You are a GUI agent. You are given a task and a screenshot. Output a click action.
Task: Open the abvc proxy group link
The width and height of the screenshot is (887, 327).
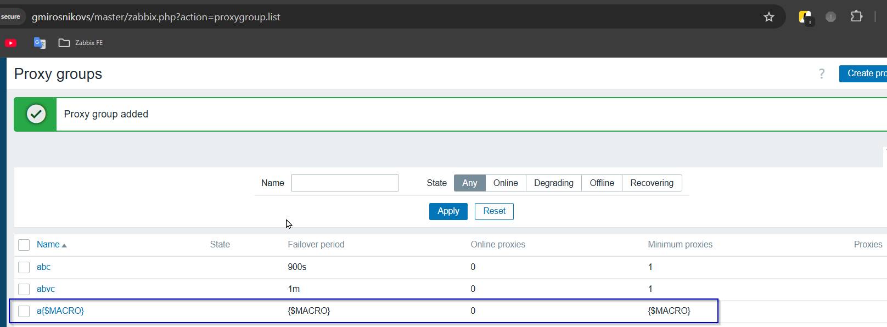coord(46,289)
